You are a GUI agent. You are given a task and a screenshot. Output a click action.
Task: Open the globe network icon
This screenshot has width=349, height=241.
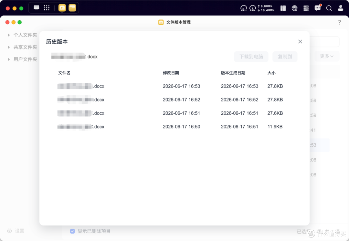click(x=294, y=8)
